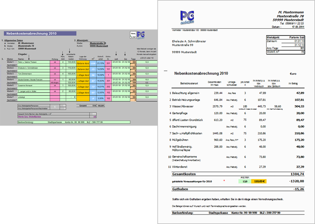Click the Gemeinschaftsantenne invoice row
315x224 pixels.
coord(237,158)
